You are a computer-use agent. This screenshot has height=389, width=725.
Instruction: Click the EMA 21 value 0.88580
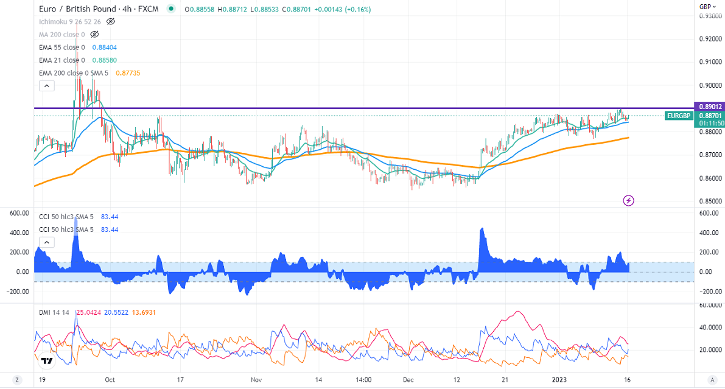(105, 60)
